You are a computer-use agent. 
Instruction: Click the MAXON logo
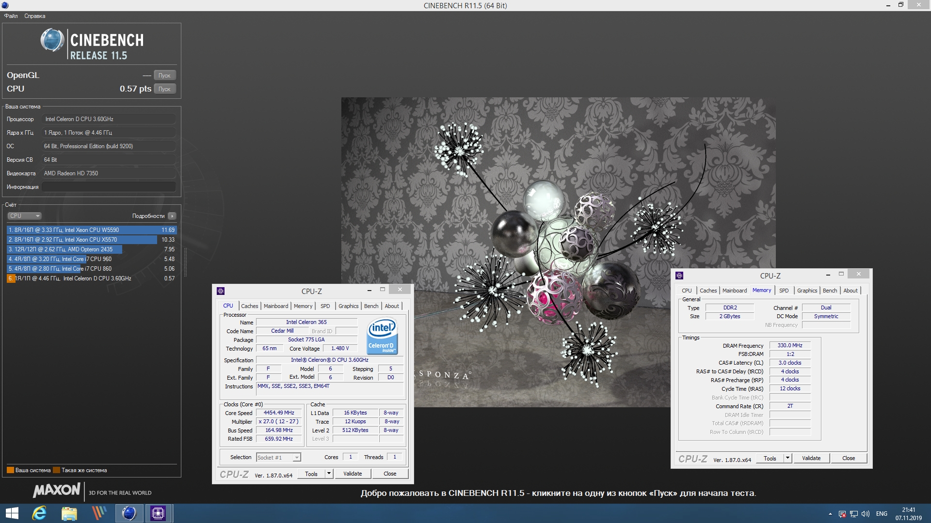pos(57,490)
